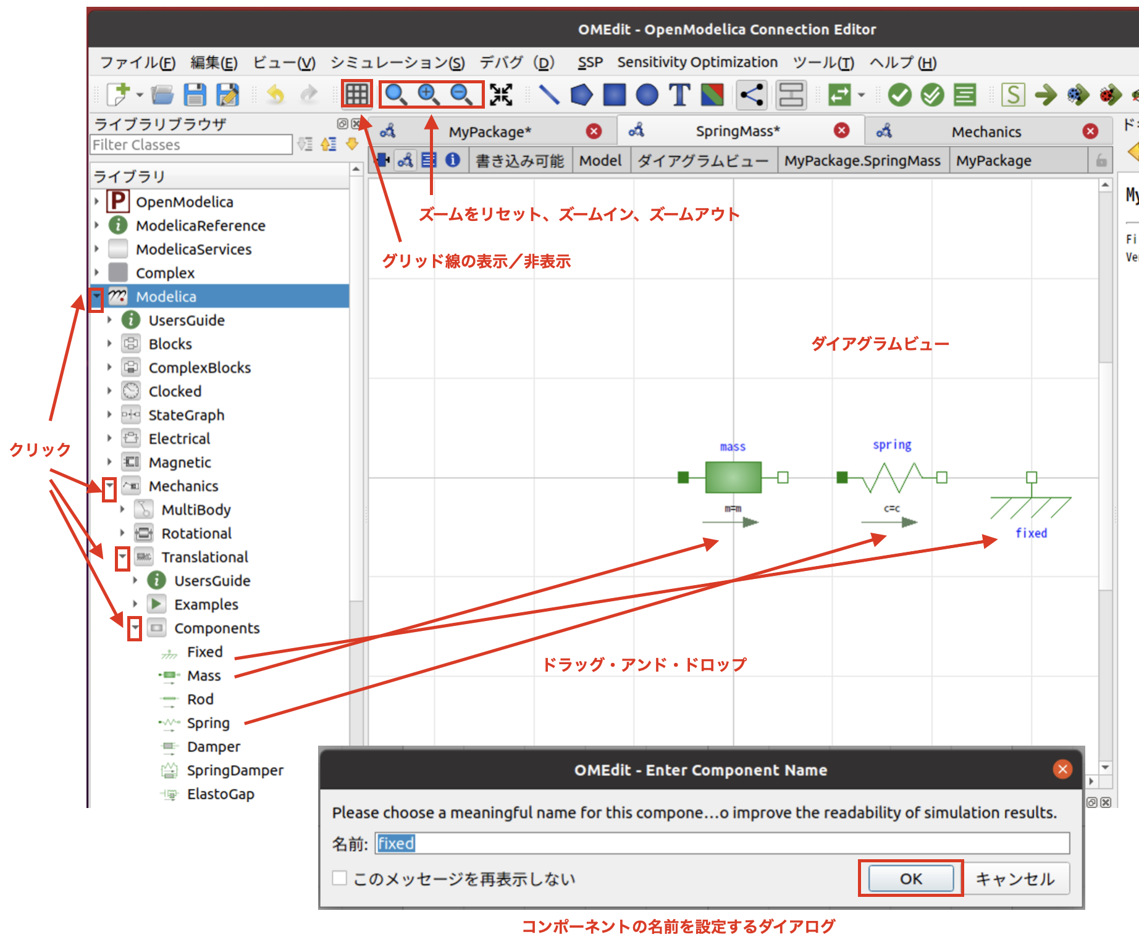Select the Polygon shape tool
Viewport: 1139px width, 937px height.
click(581, 94)
